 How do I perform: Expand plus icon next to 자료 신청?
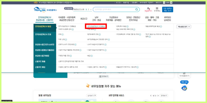[66, 39]
